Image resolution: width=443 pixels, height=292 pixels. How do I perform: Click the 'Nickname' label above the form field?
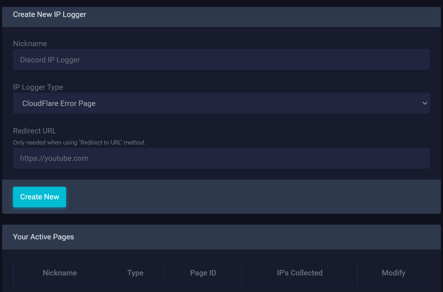pyautogui.click(x=30, y=44)
